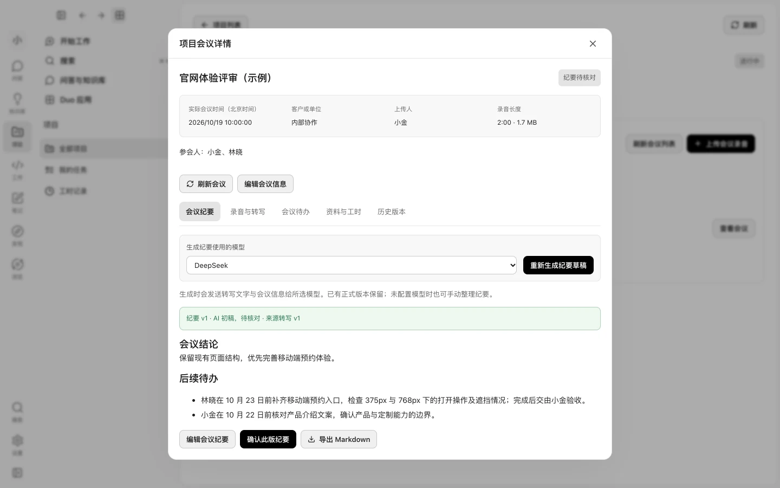This screenshot has width=780, height=488.
Task: Click the recording length 2:00 · 1.7 MB
Action: click(517, 123)
